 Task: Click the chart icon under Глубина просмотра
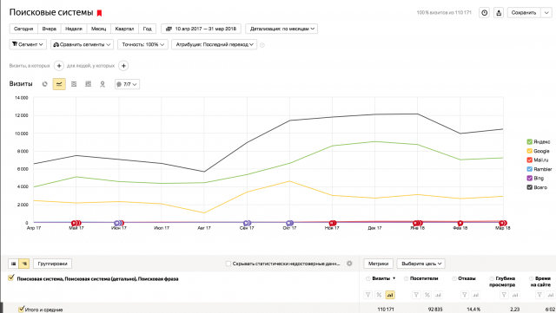click(515, 295)
